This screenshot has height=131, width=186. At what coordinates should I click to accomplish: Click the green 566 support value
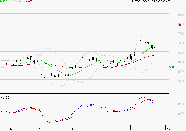[171, 67]
